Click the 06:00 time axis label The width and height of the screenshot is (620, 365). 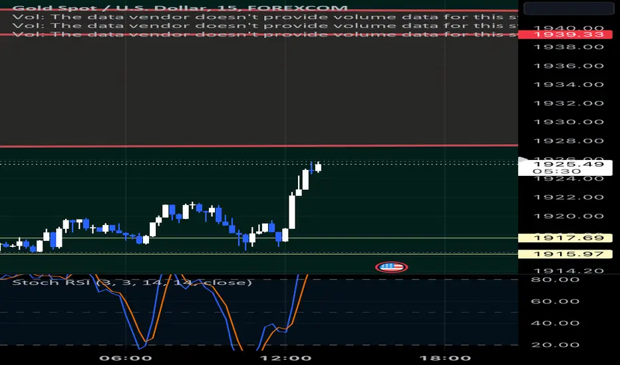(125, 358)
